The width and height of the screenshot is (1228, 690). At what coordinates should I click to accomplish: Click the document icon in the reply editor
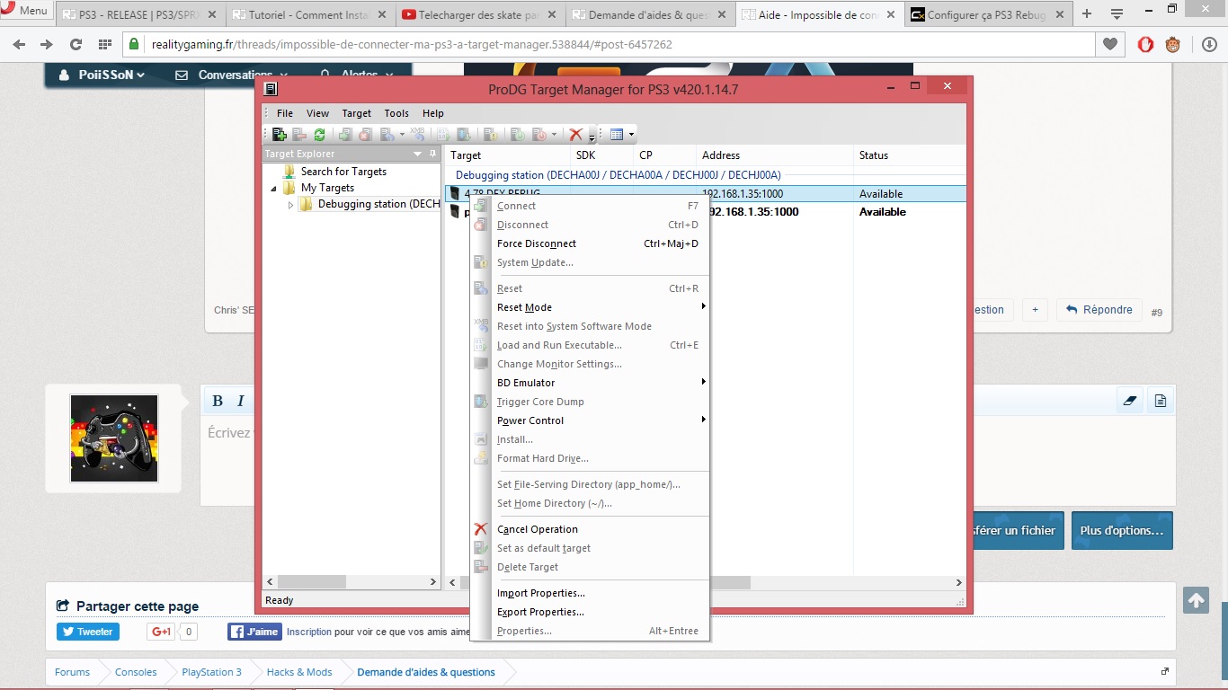tap(1161, 401)
